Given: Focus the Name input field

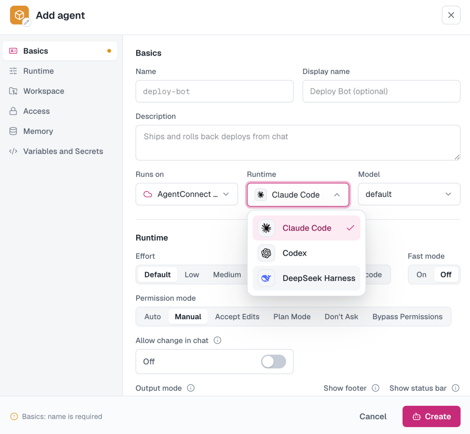Looking at the screenshot, I should (x=214, y=91).
